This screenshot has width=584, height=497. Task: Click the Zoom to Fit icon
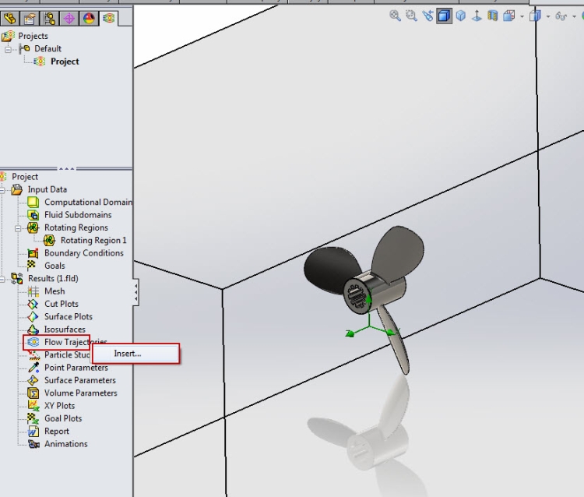coord(395,16)
